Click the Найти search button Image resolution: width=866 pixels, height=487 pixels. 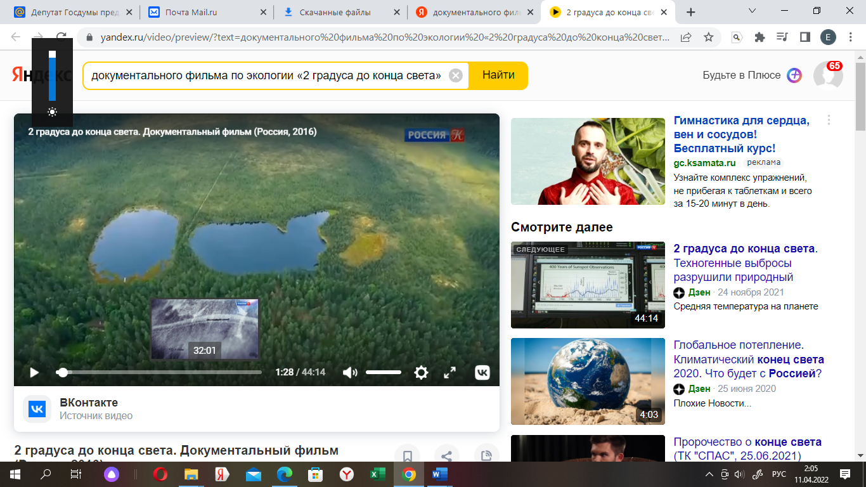[498, 75]
